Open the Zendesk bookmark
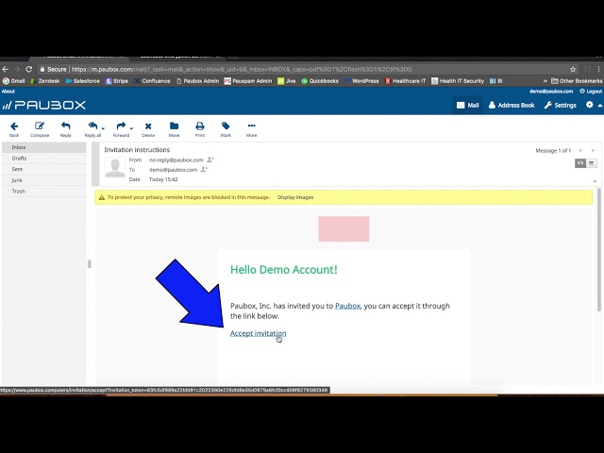604x453 pixels. (x=44, y=81)
